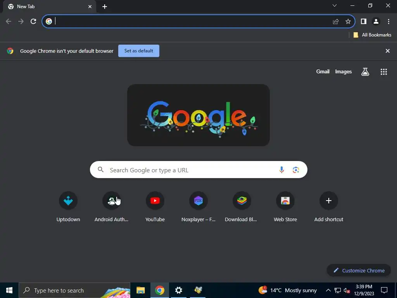Open the Download BlueStacks shortcut
The height and width of the screenshot is (298, 397).
pyautogui.click(x=242, y=207)
